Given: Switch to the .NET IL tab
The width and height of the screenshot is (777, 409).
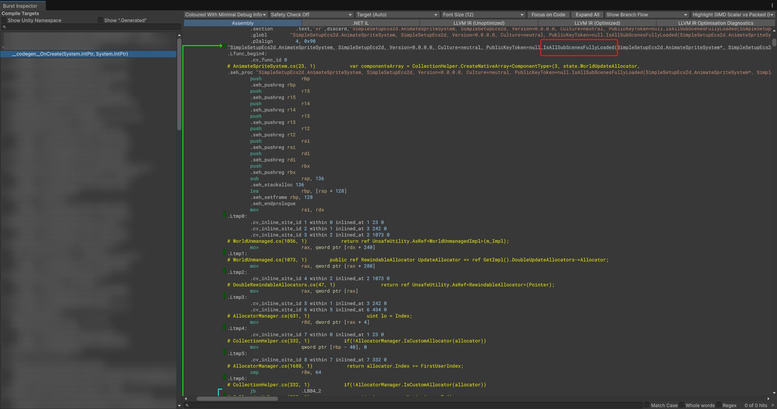Looking at the screenshot, I should [361, 23].
